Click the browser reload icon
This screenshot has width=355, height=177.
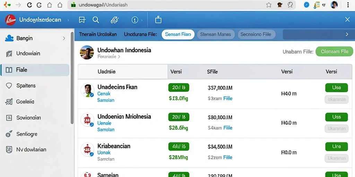pos(29,5)
